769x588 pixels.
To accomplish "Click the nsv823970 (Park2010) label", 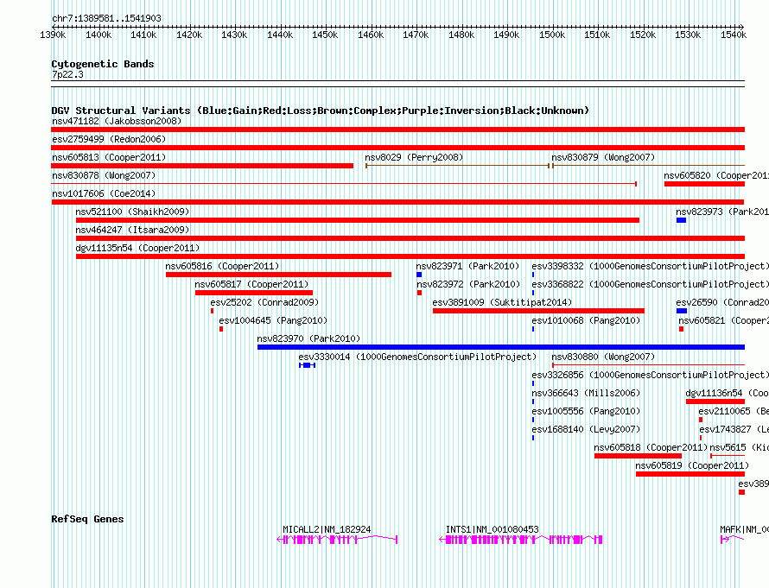I will (x=308, y=338).
